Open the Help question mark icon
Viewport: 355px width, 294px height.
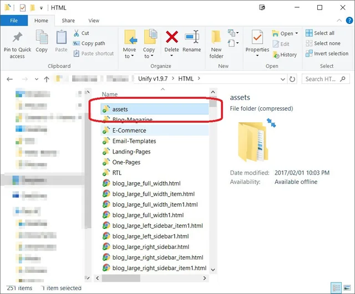(x=349, y=21)
